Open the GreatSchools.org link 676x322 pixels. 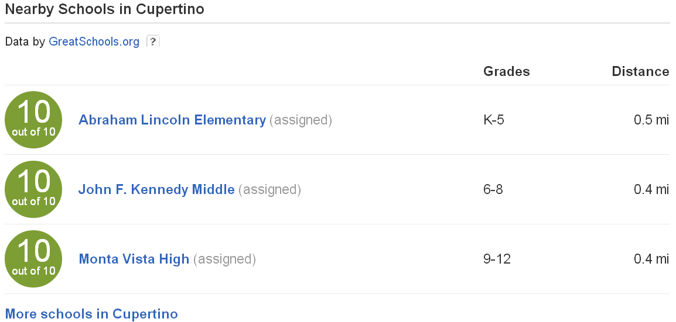94,41
